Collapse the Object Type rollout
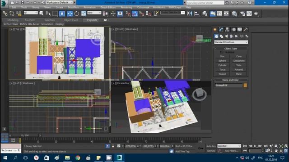289x162 pixels. pyautogui.click(x=231, y=49)
